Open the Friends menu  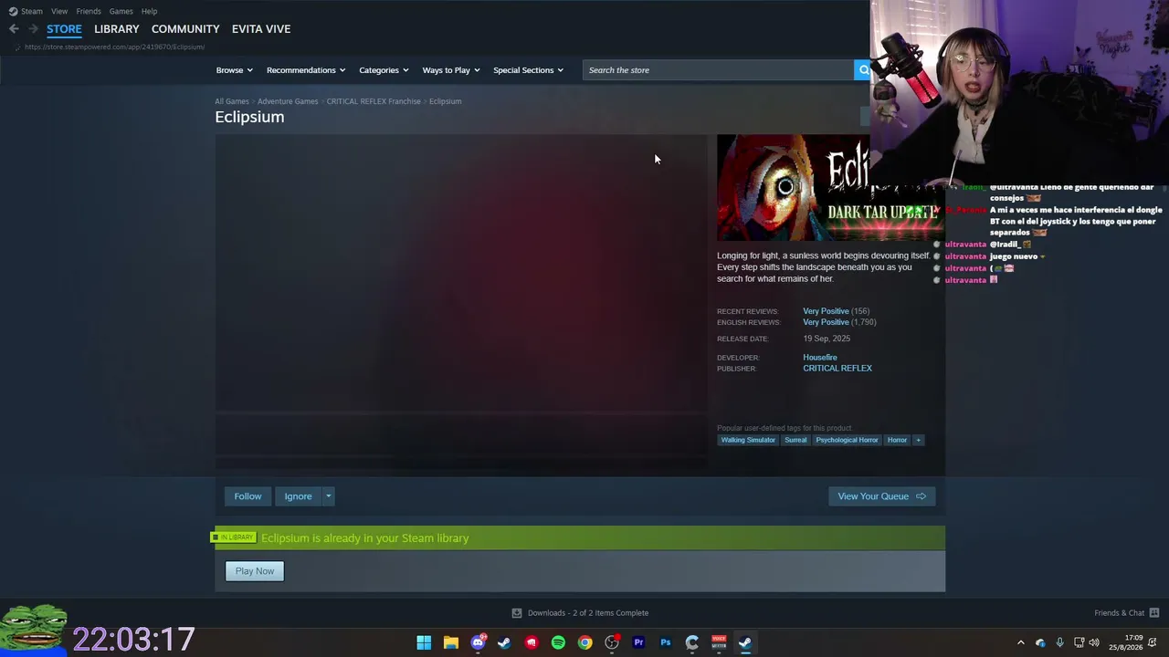(x=89, y=11)
